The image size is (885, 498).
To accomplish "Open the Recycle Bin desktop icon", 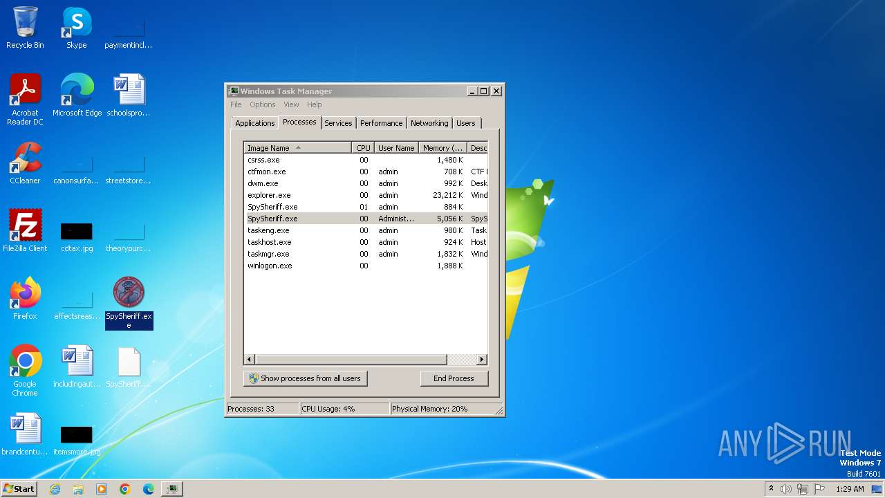I will 25,28.
